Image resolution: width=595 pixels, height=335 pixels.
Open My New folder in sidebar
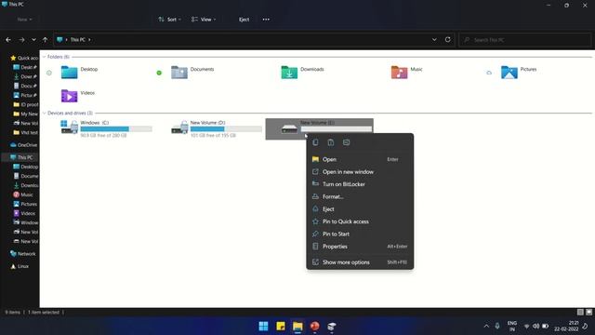click(x=26, y=114)
